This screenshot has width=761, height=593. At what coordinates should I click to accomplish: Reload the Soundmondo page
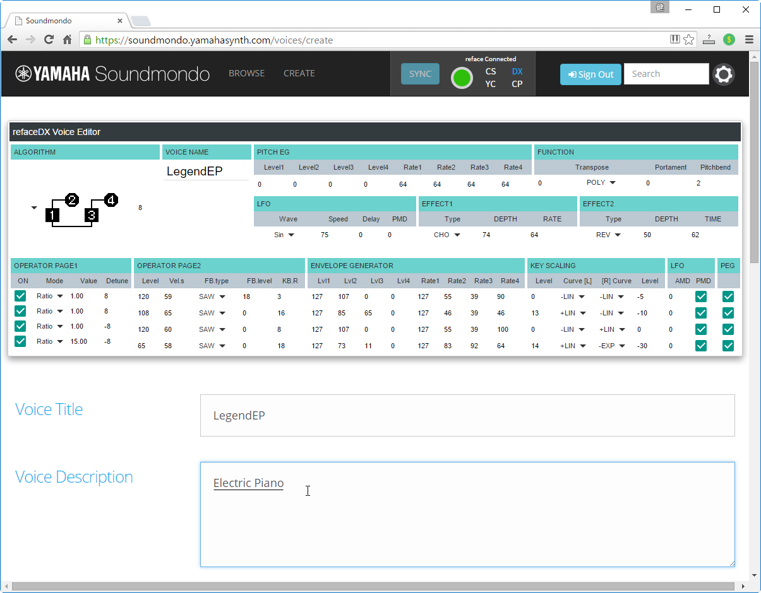(49, 40)
